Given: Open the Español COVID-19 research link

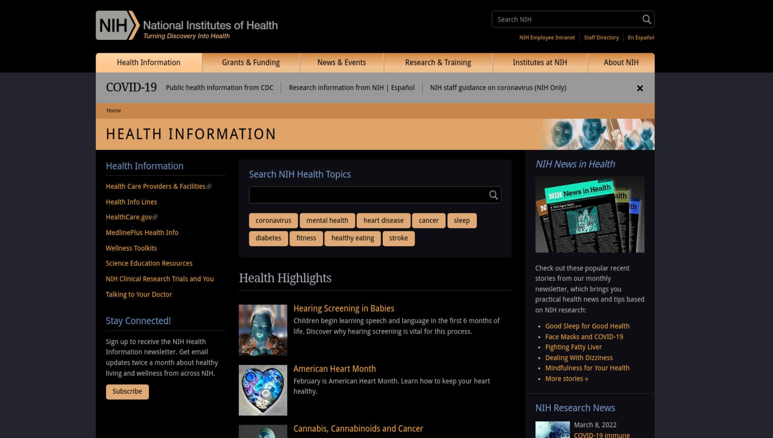Looking at the screenshot, I should 403,88.
